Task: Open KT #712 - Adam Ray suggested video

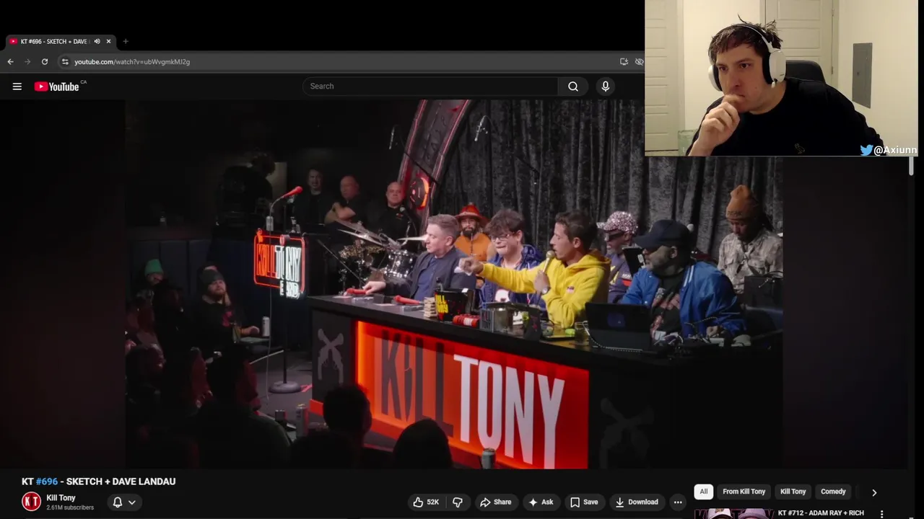Action: click(821, 513)
